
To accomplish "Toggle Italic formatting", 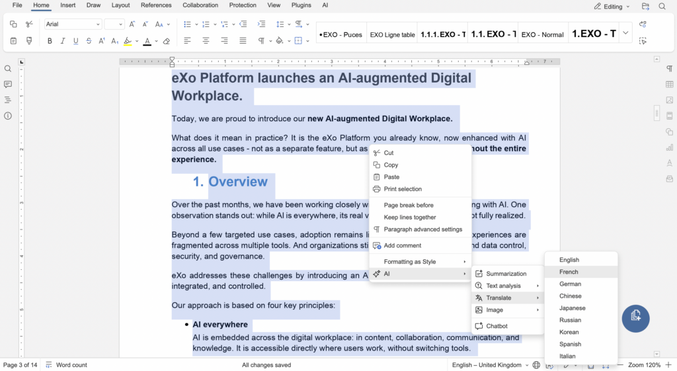I will click(x=63, y=41).
